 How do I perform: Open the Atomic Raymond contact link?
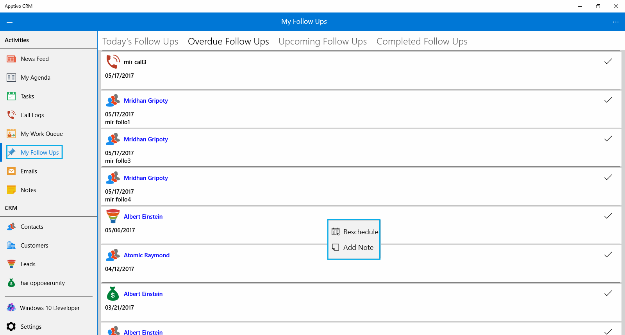click(146, 255)
